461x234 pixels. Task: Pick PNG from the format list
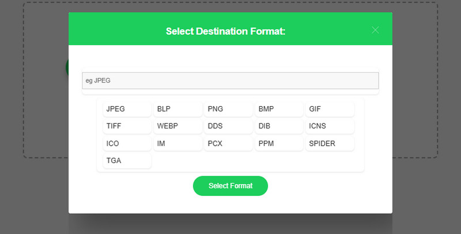point(228,109)
